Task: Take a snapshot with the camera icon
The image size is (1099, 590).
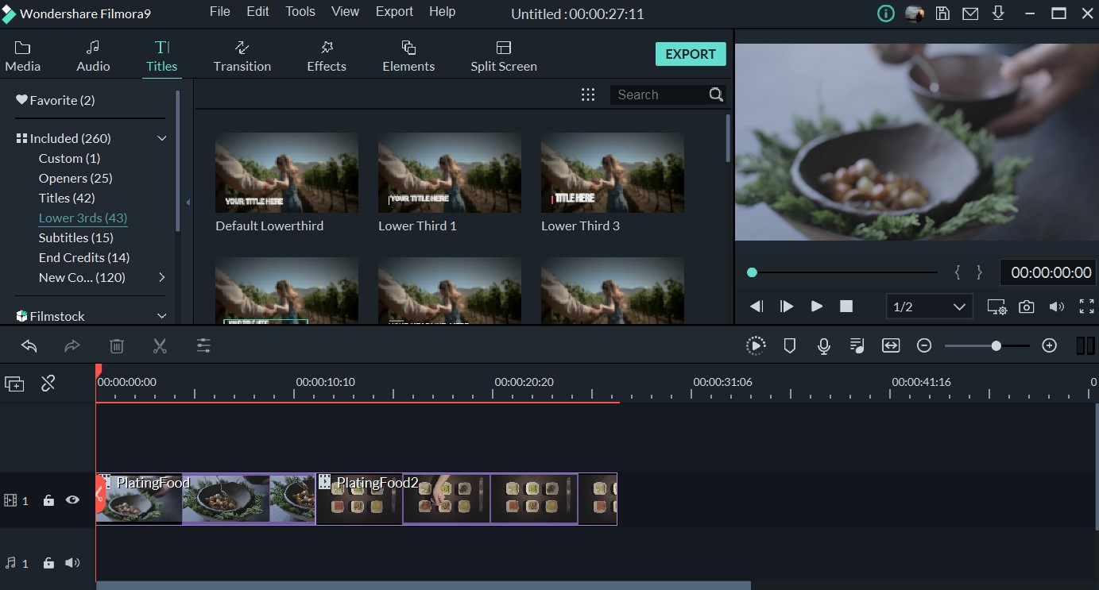Action: click(1026, 306)
